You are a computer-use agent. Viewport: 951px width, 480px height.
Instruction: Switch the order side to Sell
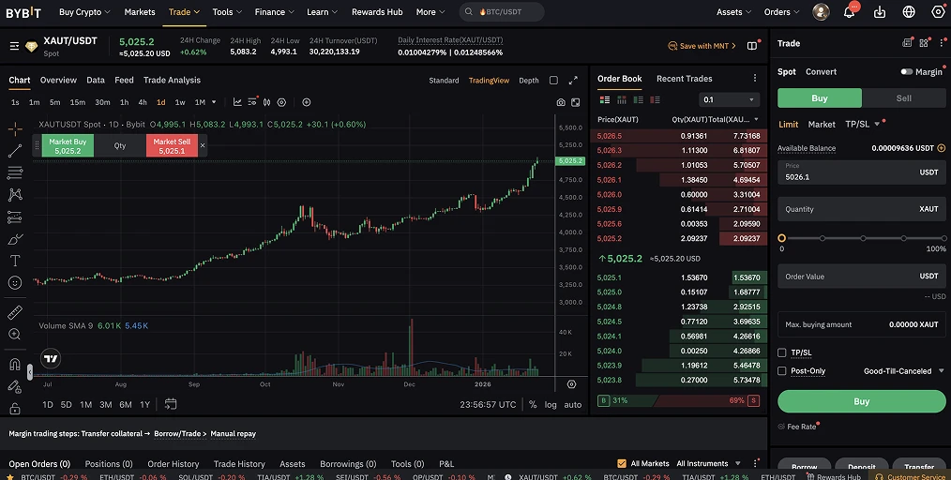(904, 98)
